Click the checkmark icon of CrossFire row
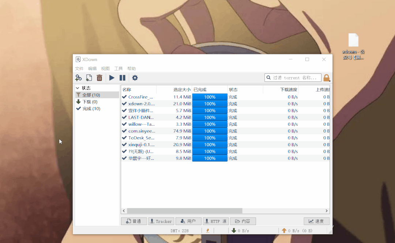 (x=124, y=97)
